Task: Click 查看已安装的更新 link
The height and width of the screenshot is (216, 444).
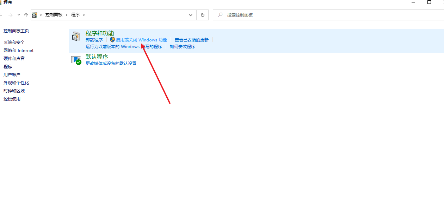Action: pyautogui.click(x=192, y=40)
